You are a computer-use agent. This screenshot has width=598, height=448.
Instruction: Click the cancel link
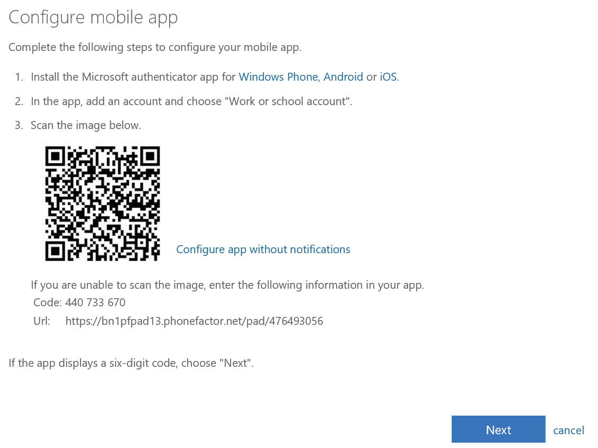[x=568, y=430]
